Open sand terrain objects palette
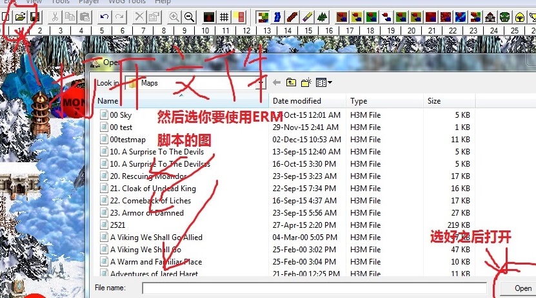The width and height of the screenshot is (536, 298). pyautogui.click(x=357, y=17)
